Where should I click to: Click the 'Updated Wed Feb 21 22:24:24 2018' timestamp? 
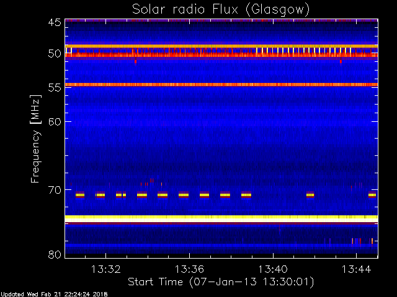tap(54, 295)
